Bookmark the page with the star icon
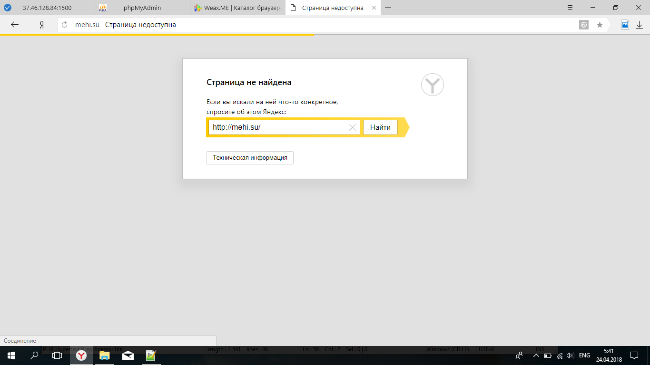Screen dimensions: 650x365 pos(600,25)
